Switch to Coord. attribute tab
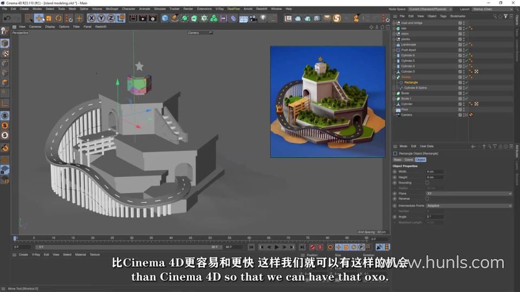Screen dimensions: 520x292 [x=408, y=160]
